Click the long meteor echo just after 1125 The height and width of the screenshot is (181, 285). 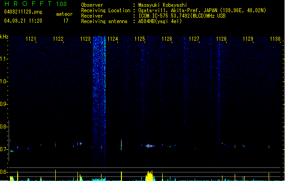click(150, 146)
